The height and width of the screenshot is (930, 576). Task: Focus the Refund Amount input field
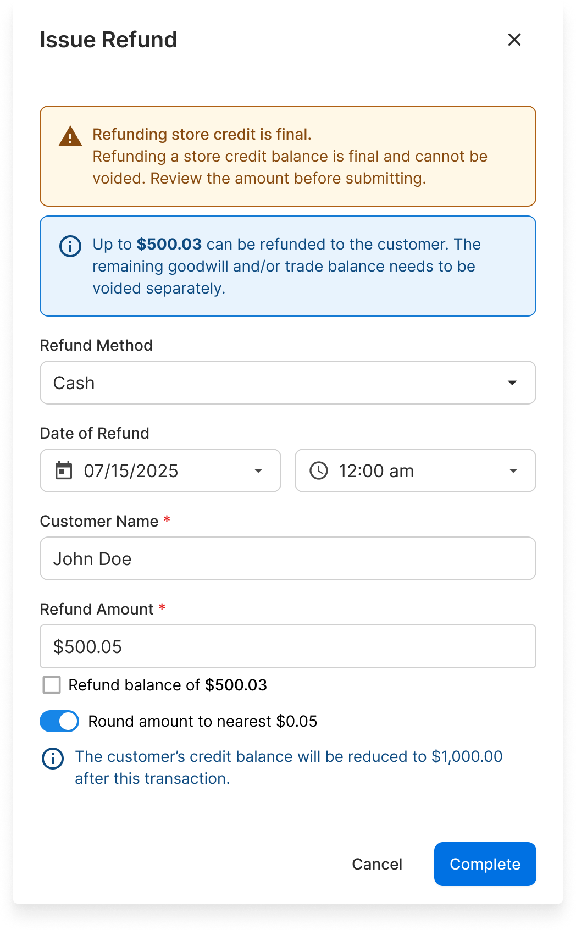pyautogui.click(x=288, y=646)
